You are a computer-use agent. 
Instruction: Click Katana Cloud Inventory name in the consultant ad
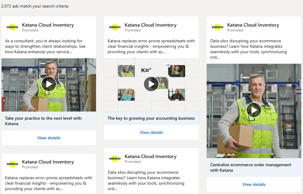point(48,25)
